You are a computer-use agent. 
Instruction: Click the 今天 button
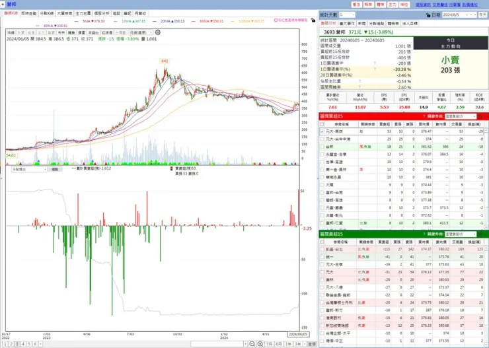point(482,15)
